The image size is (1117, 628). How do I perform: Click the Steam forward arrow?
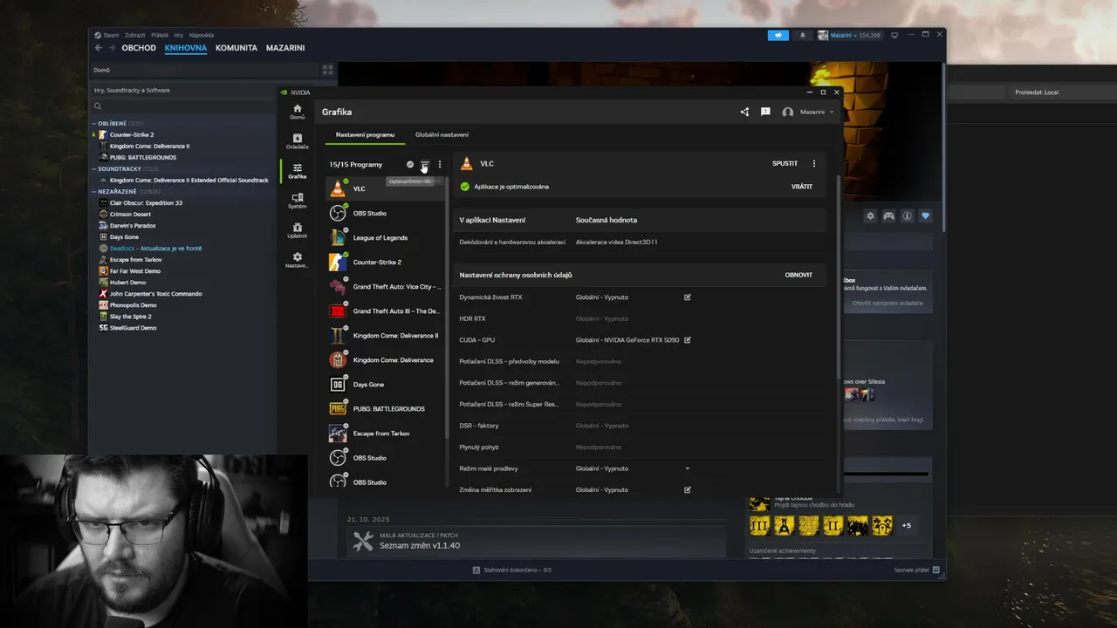[111, 48]
